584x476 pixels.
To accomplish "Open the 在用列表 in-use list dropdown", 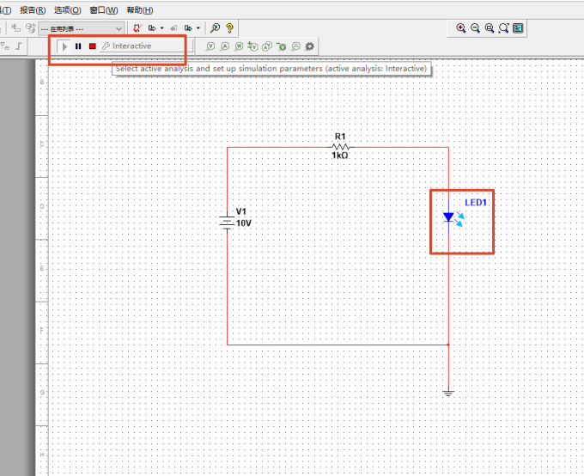I will [82, 28].
